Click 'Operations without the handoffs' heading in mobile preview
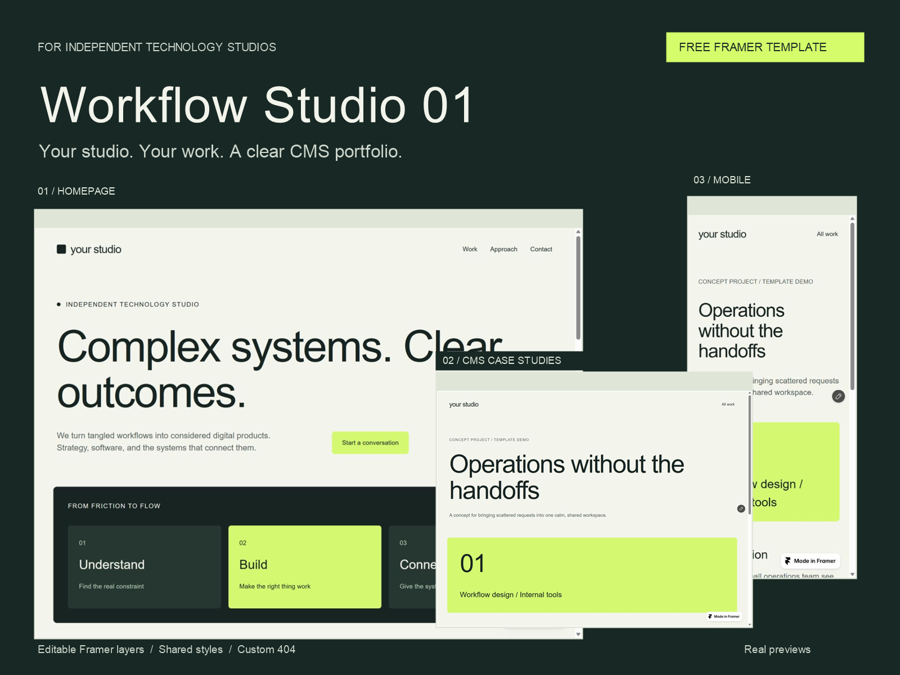Screen dimensions: 900x675 click(x=741, y=331)
